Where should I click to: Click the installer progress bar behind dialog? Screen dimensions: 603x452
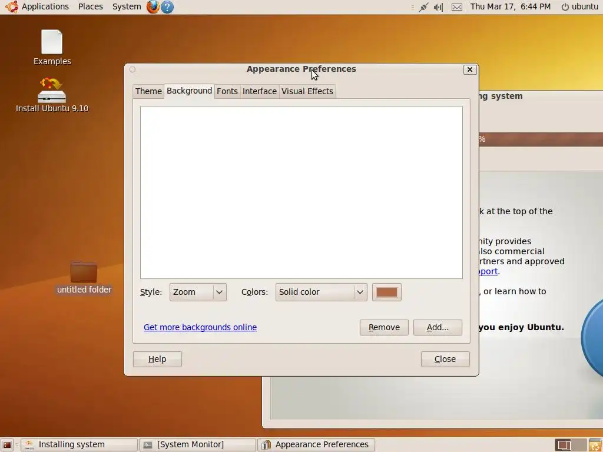tap(541, 139)
